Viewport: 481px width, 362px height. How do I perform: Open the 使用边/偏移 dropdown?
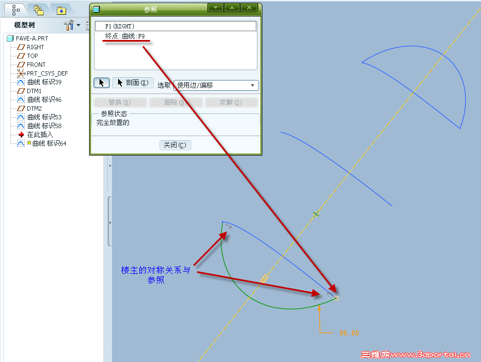click(x=253, y=85)
